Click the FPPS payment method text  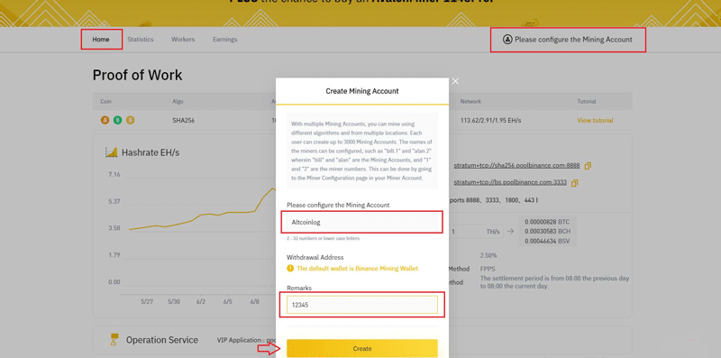click(488, 269)
